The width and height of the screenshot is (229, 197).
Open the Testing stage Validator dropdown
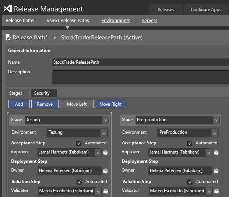[98, 191]
